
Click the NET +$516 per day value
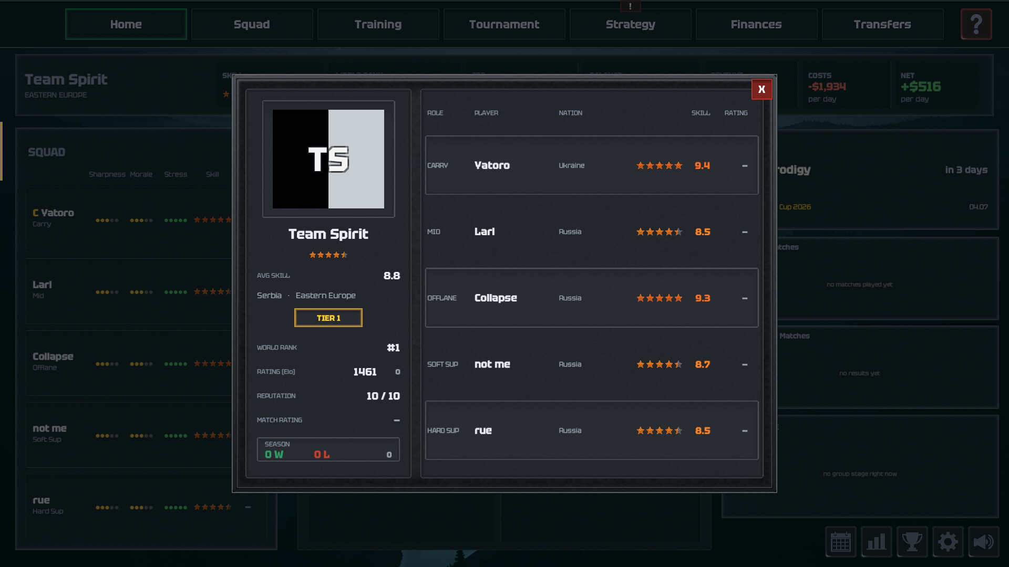[921, 87]
